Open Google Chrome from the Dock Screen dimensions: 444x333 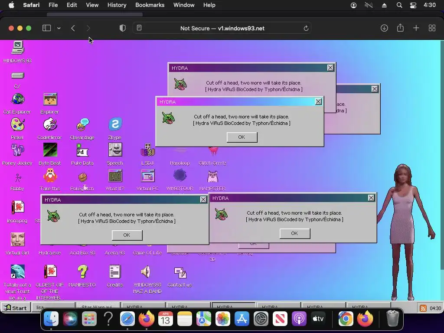point(346,319)
